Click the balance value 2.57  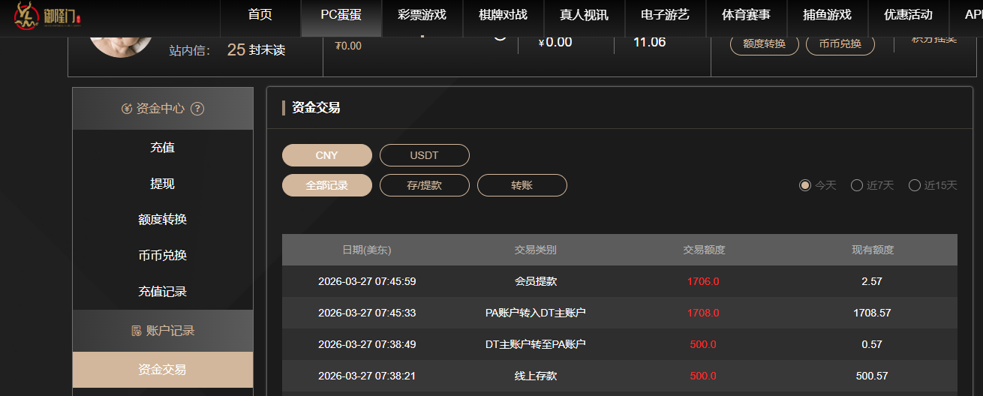tap(872, 282)
